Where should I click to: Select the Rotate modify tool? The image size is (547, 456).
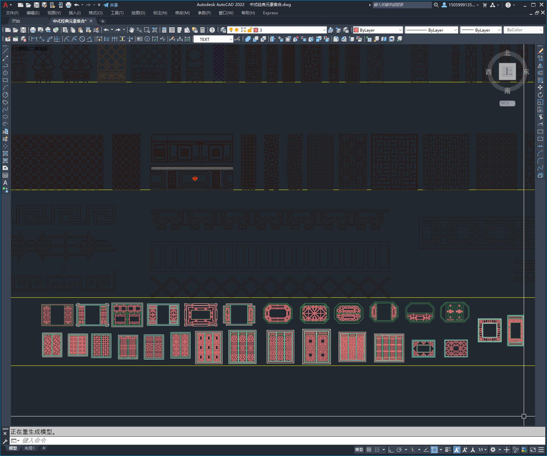pos(540,95)
